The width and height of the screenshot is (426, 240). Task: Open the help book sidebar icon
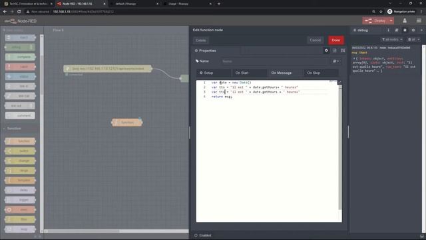pyautogui.click(x=397, y=30)
